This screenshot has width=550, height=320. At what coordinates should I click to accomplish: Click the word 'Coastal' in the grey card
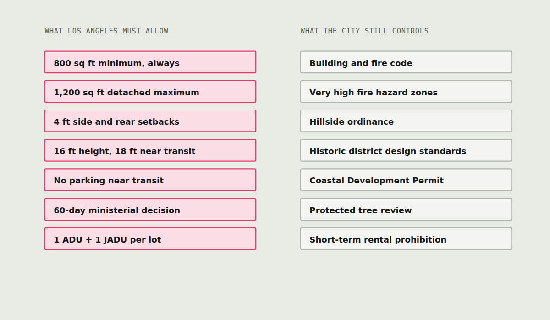327,180
